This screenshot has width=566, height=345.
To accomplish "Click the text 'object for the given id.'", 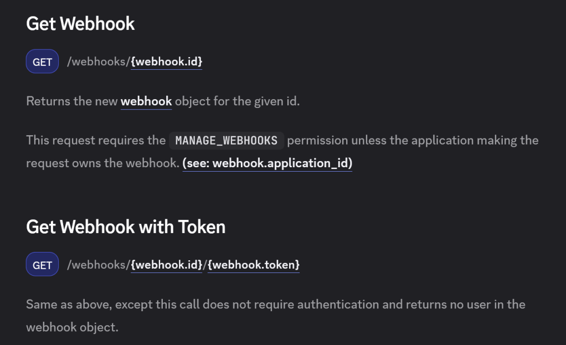I will coord(237,101).
